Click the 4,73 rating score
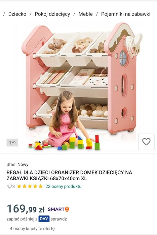The image size is (157, 235). (11, 186)
